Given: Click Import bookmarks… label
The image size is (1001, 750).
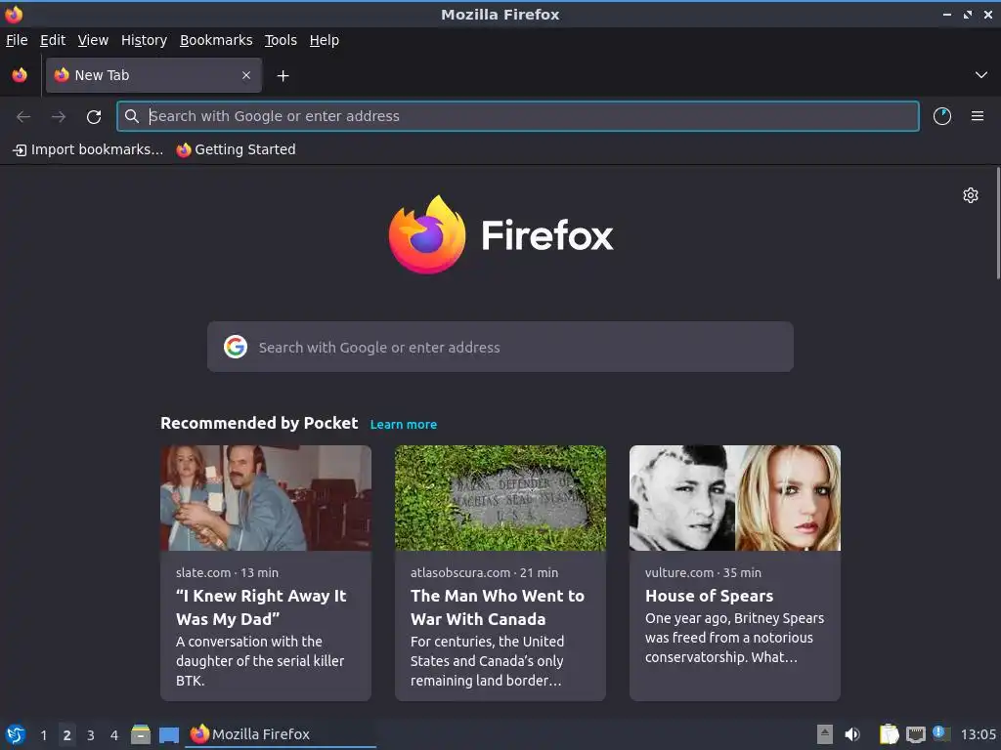Looking at the screenshot, I should tap(97, 149).
